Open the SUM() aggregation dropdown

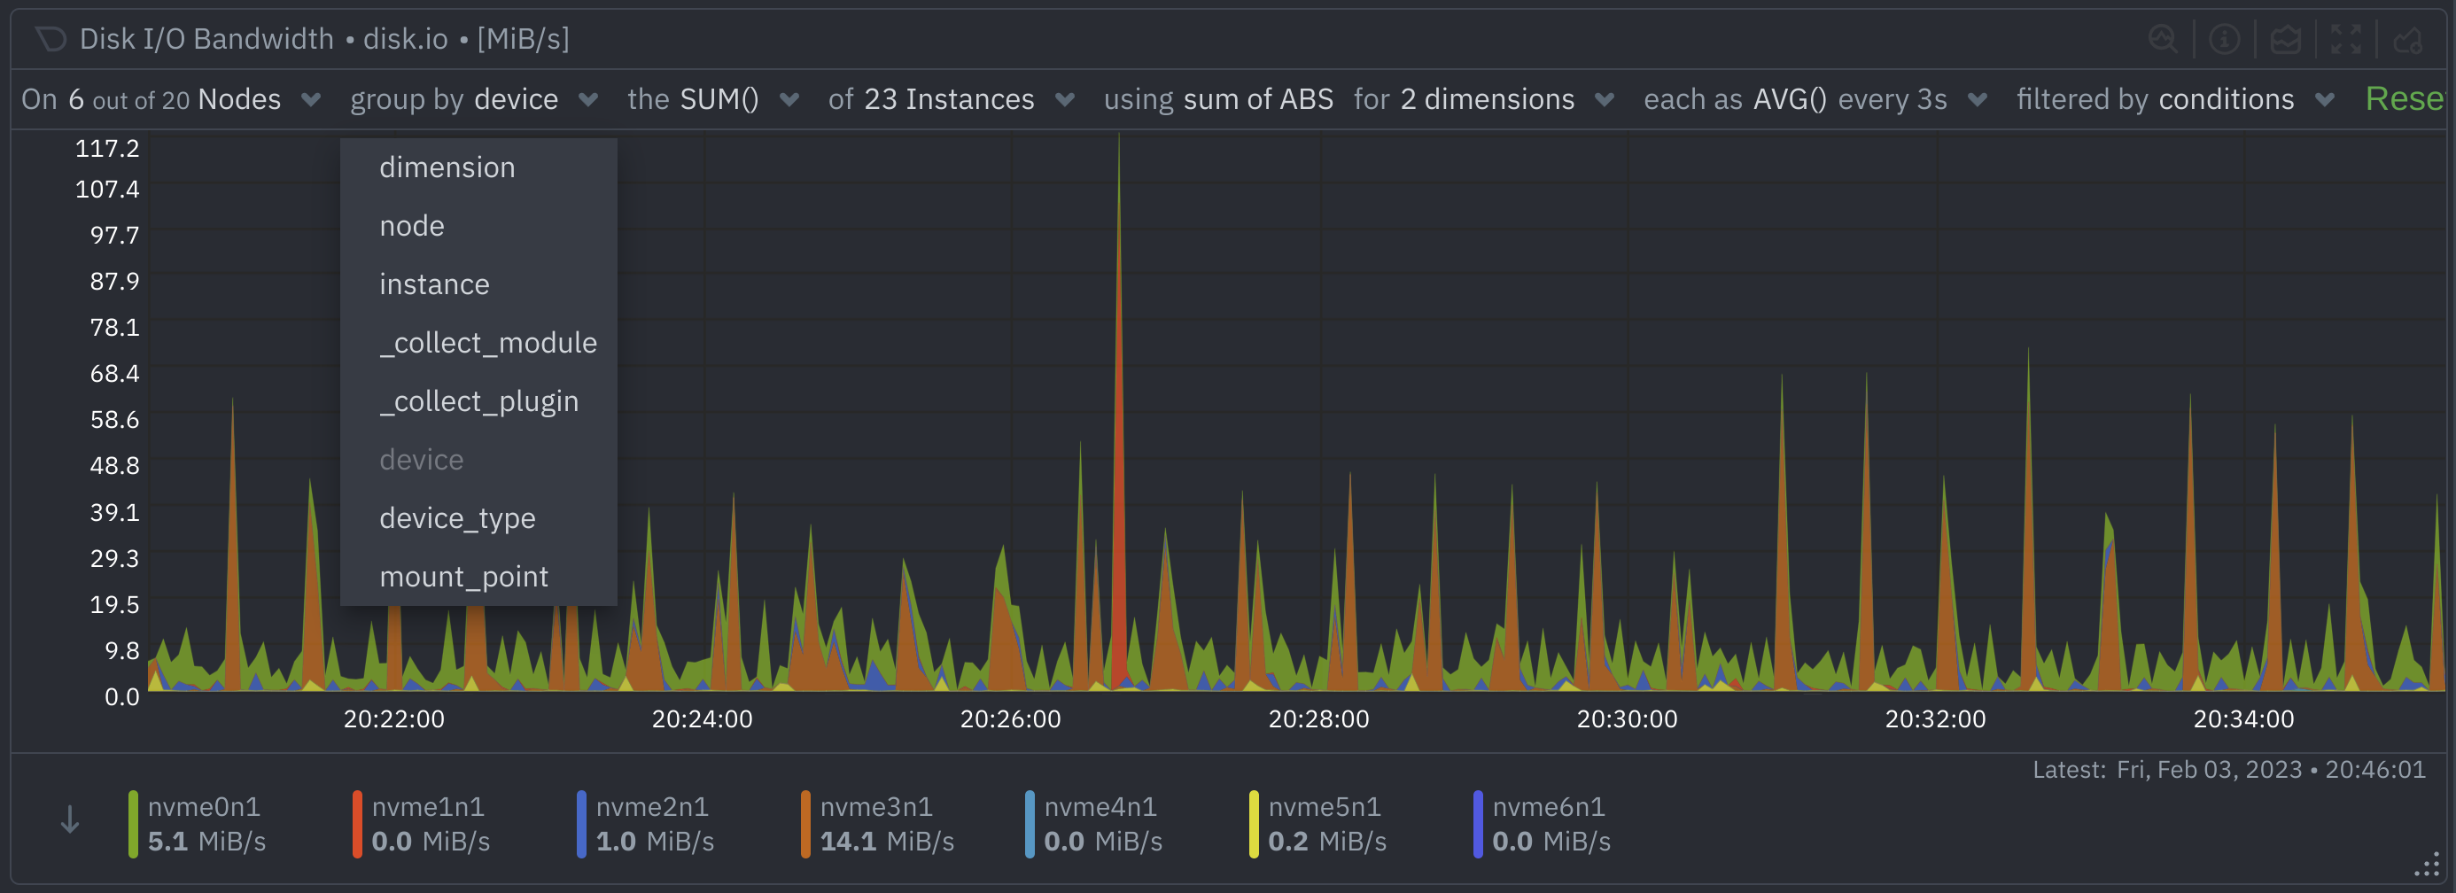coord(713,99)
